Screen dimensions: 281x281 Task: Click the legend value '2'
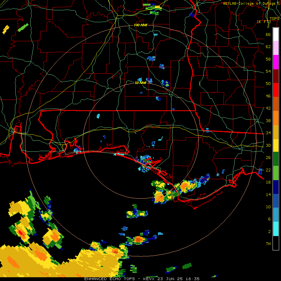[x=269, y=232]
